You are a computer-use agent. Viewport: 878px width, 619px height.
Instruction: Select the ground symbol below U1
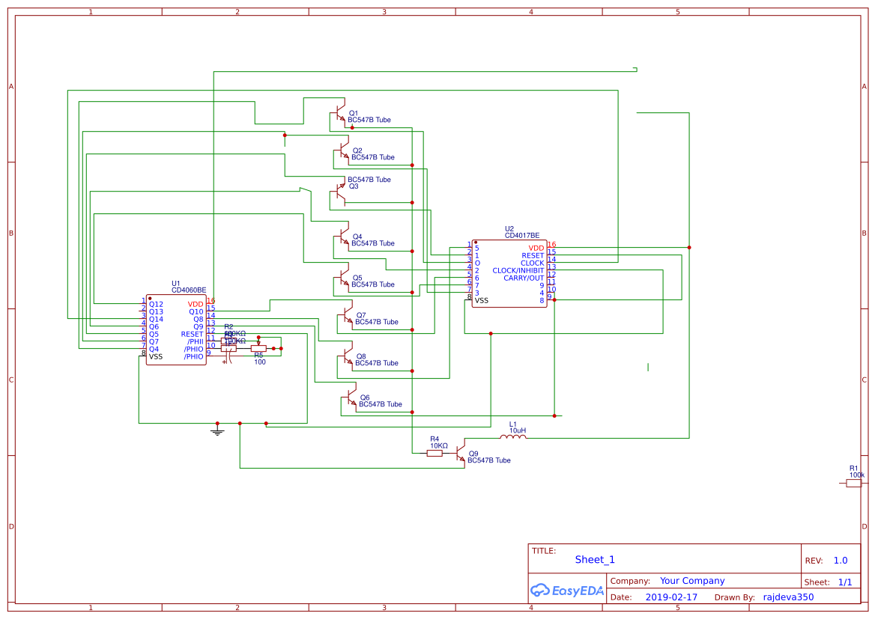(217, 433)
